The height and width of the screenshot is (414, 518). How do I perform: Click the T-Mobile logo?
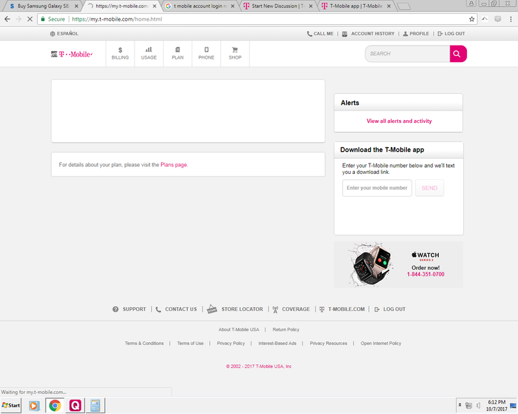pyautogui.click(x=72, y=54)
